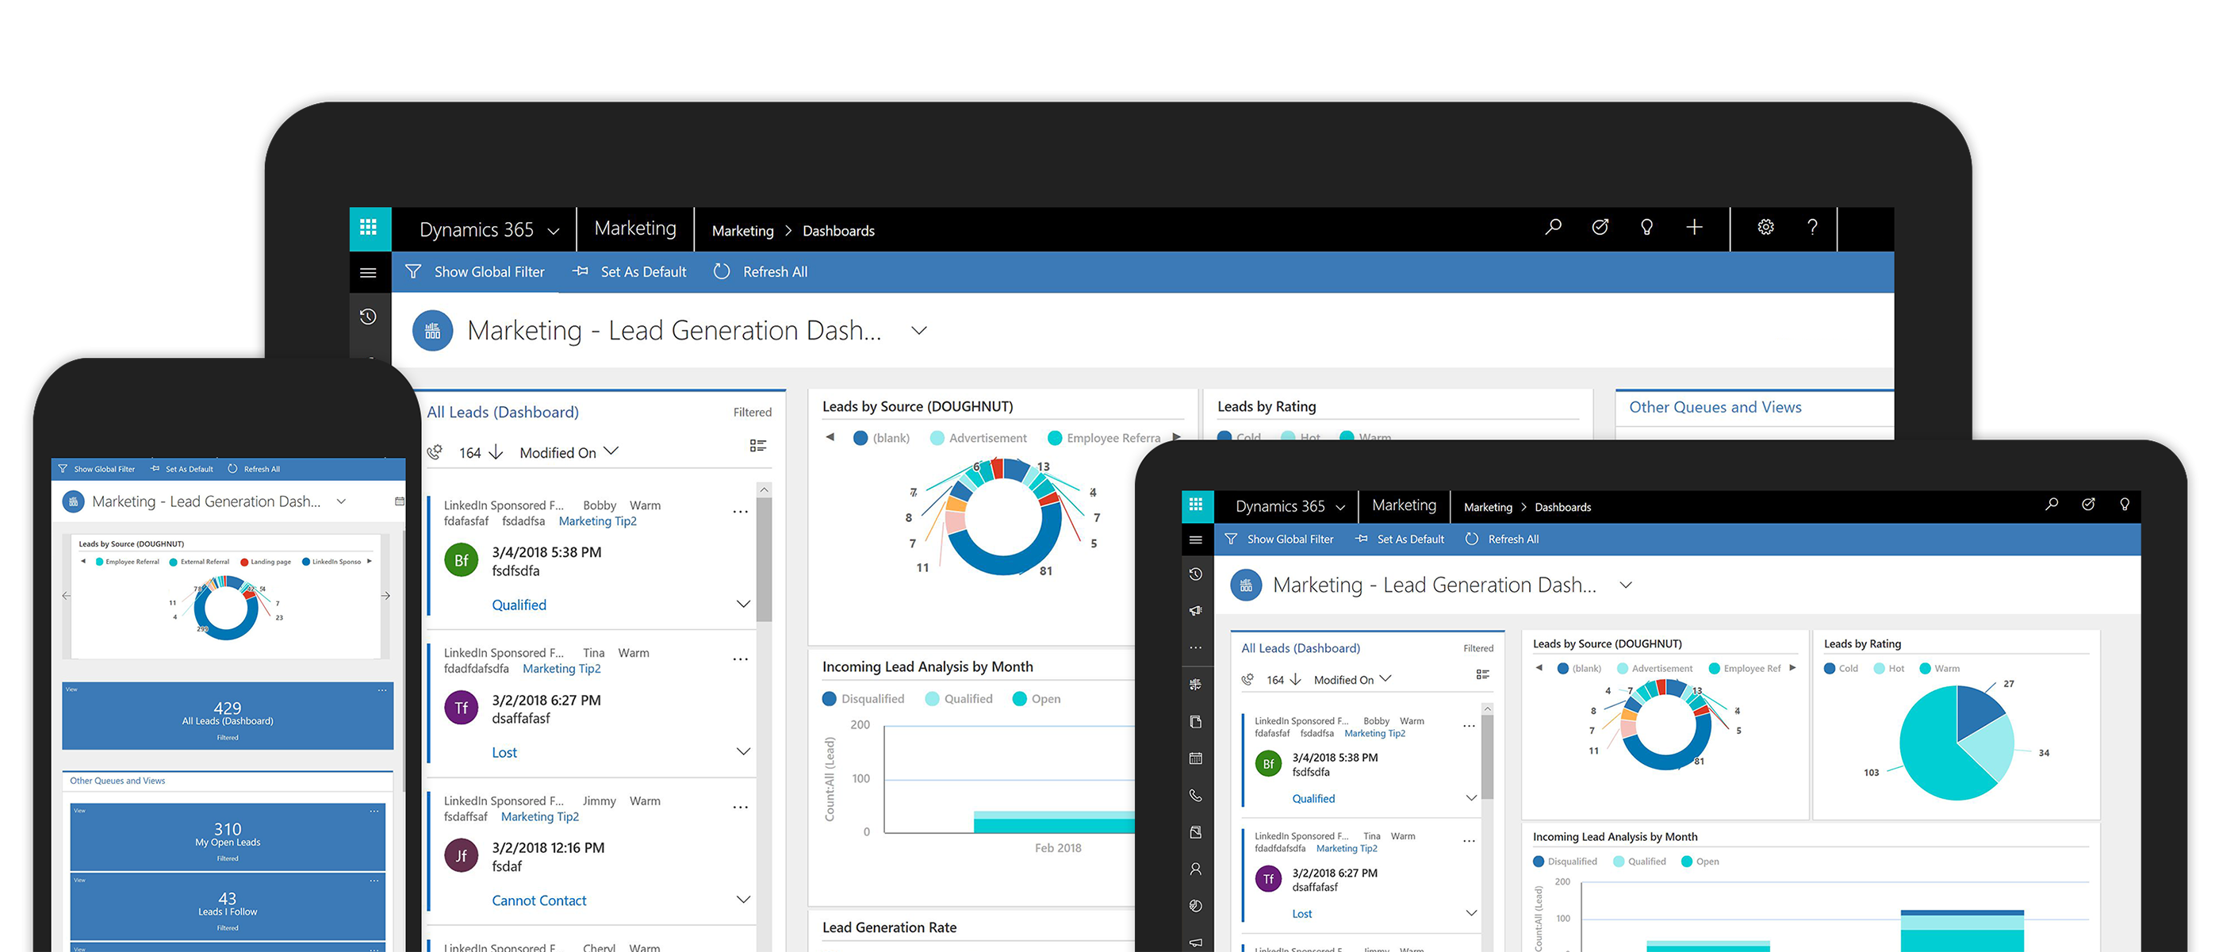Screen dimensions: 2219x952
Task: Click the (blank) legend swatch on large tablet
Action: pyautogui.click(x=860, y=438)
